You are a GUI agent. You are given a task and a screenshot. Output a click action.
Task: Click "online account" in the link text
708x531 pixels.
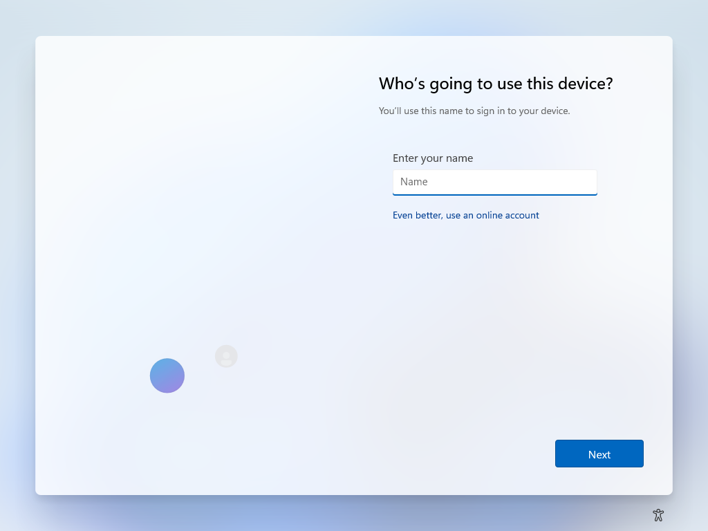click(507, 215)
